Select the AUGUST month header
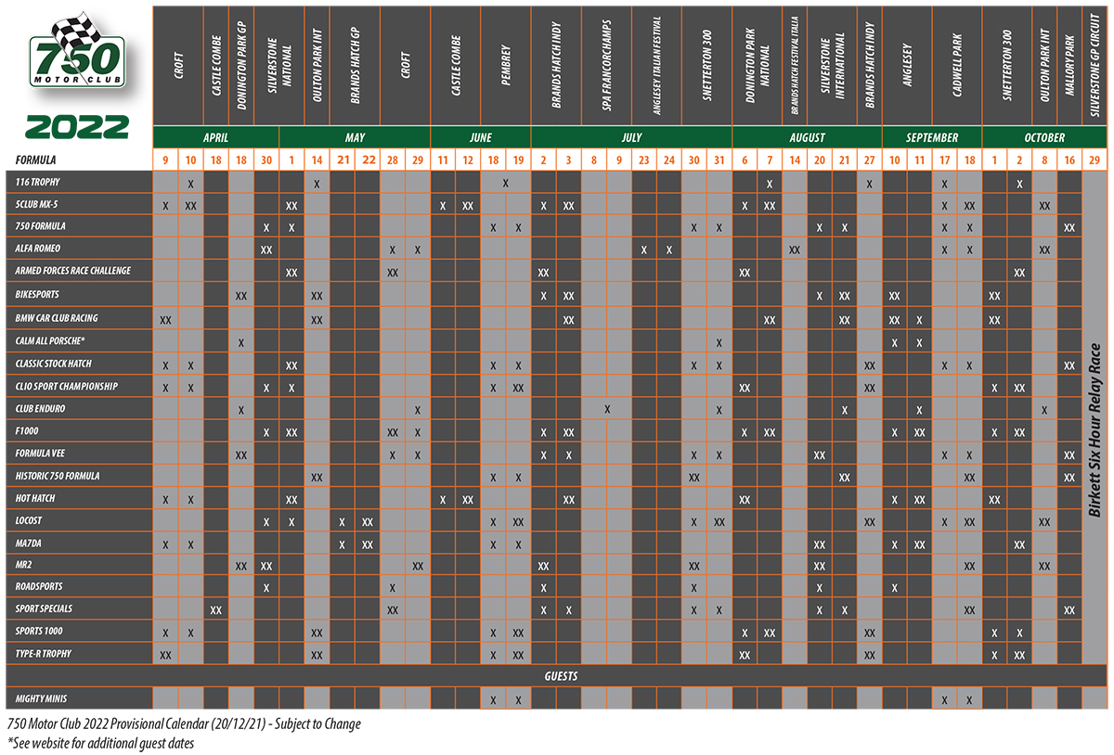 pos(807,137)
